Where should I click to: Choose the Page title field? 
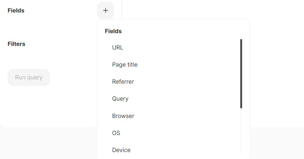(125, 65)
